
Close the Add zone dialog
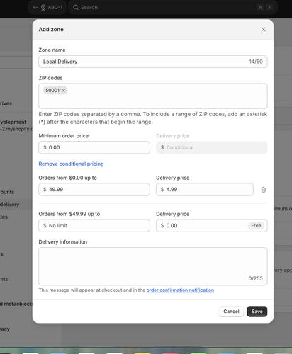pos(264,30)
